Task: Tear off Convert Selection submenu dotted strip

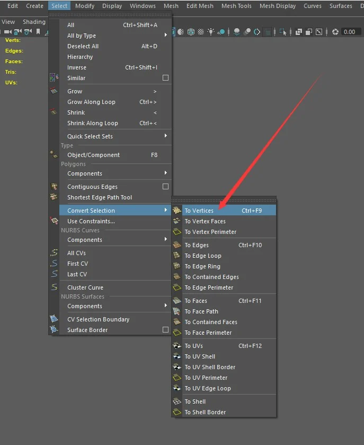Action: 224,200
